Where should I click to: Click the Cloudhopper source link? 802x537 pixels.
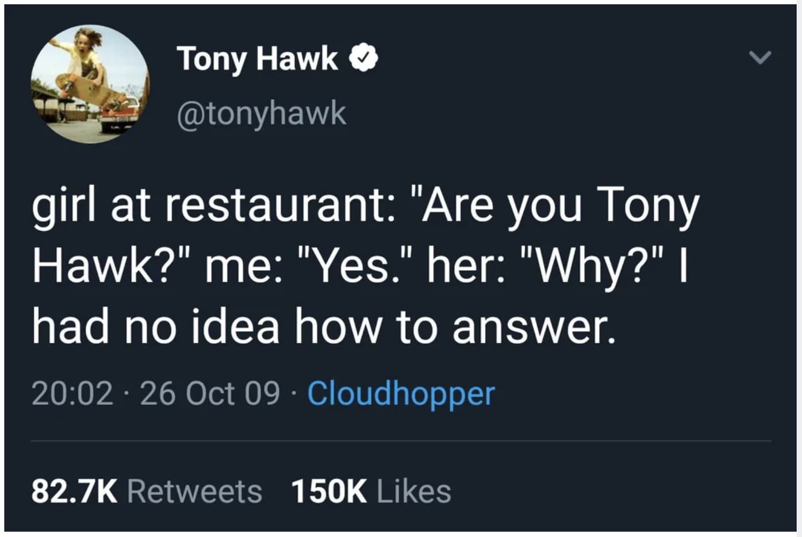tap(400, 393)
